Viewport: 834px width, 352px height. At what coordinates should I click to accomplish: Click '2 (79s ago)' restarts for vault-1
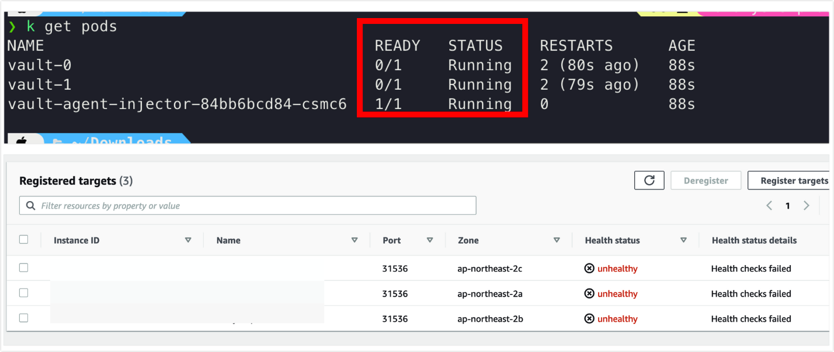pos(589,85)
